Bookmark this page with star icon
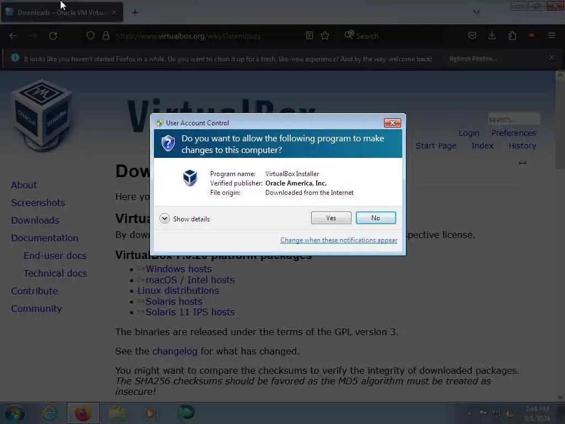The height and width of the screenshot is (424, 565). click(325, 35)
